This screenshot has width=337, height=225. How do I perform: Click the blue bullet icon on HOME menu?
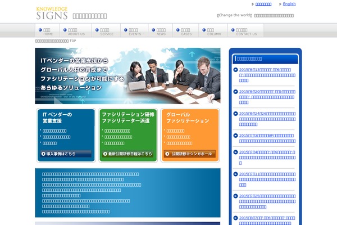pyautogui.click(x=40, y=30)
